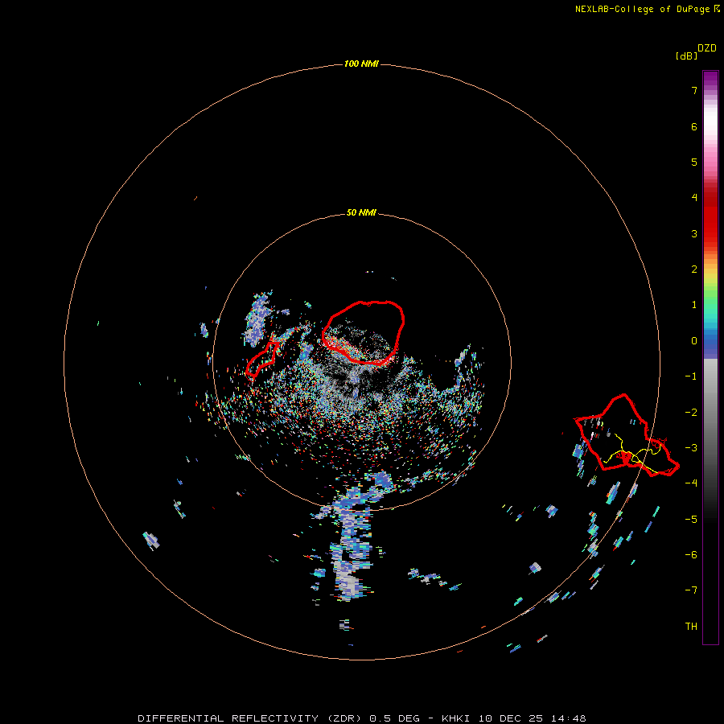Click the -3 dB scale tick label

[691, 448]
